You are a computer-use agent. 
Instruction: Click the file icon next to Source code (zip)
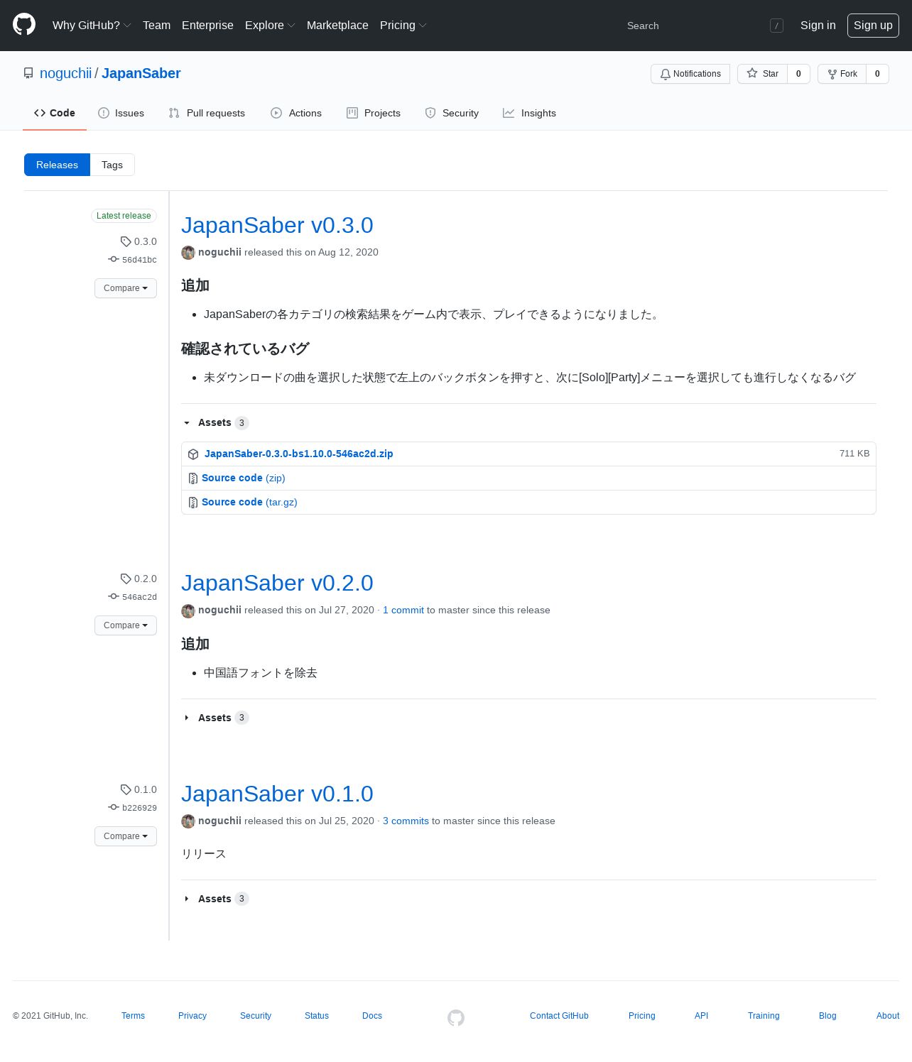coord(193,478)
